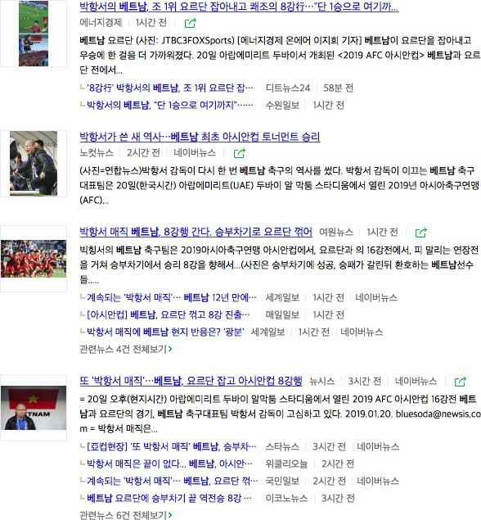
Task: Click thumbnail of coach before Vietnam flag
Action: [34, 408]
